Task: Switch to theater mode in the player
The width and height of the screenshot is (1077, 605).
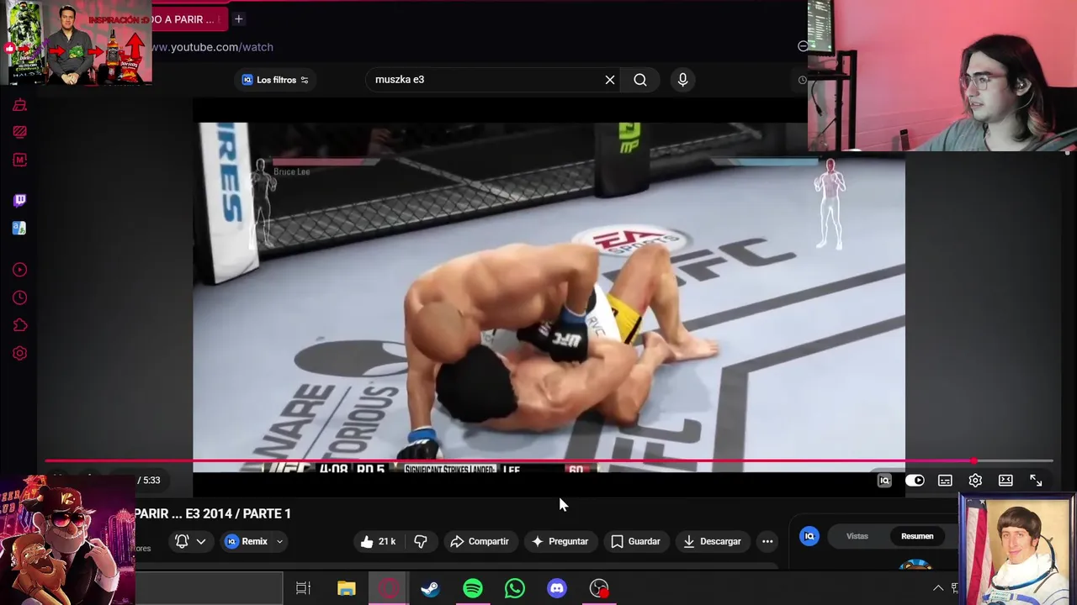Action: click(1005, 481)
